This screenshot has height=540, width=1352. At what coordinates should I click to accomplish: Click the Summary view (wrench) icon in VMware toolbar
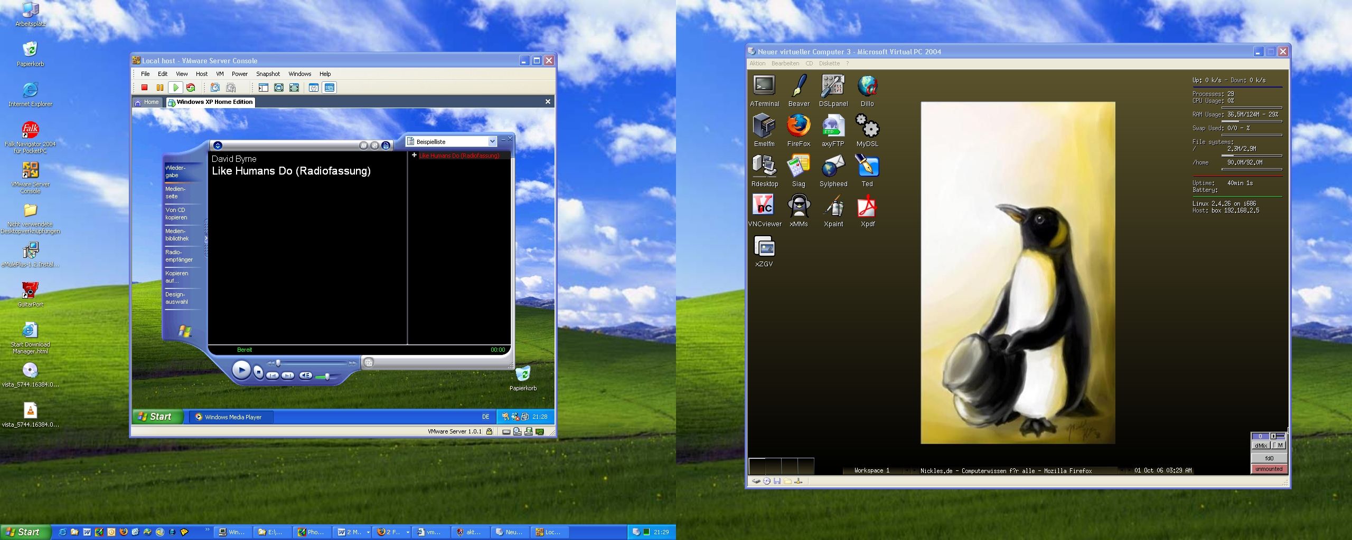click(x=314, y=88)
